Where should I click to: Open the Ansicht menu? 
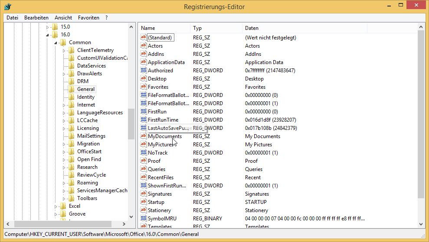pos(63,17)
